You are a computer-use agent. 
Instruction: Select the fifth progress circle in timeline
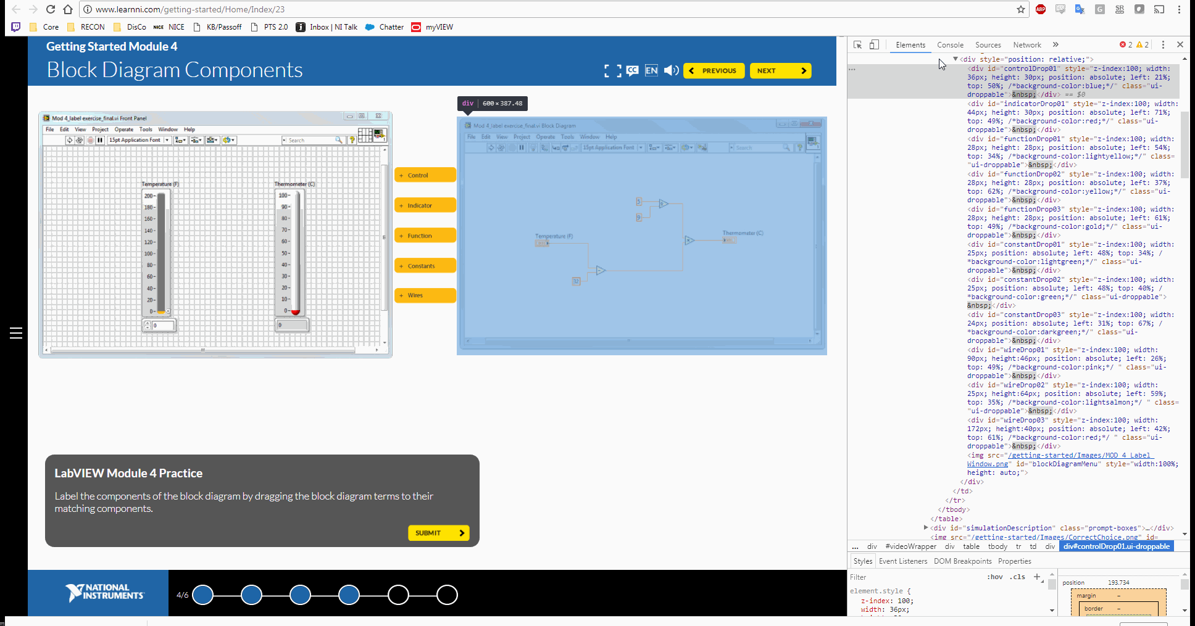click(398, 595)
